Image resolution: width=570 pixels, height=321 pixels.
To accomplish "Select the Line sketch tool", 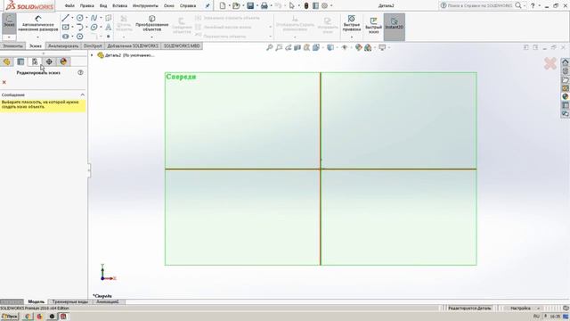I will (x=65, y=18).
